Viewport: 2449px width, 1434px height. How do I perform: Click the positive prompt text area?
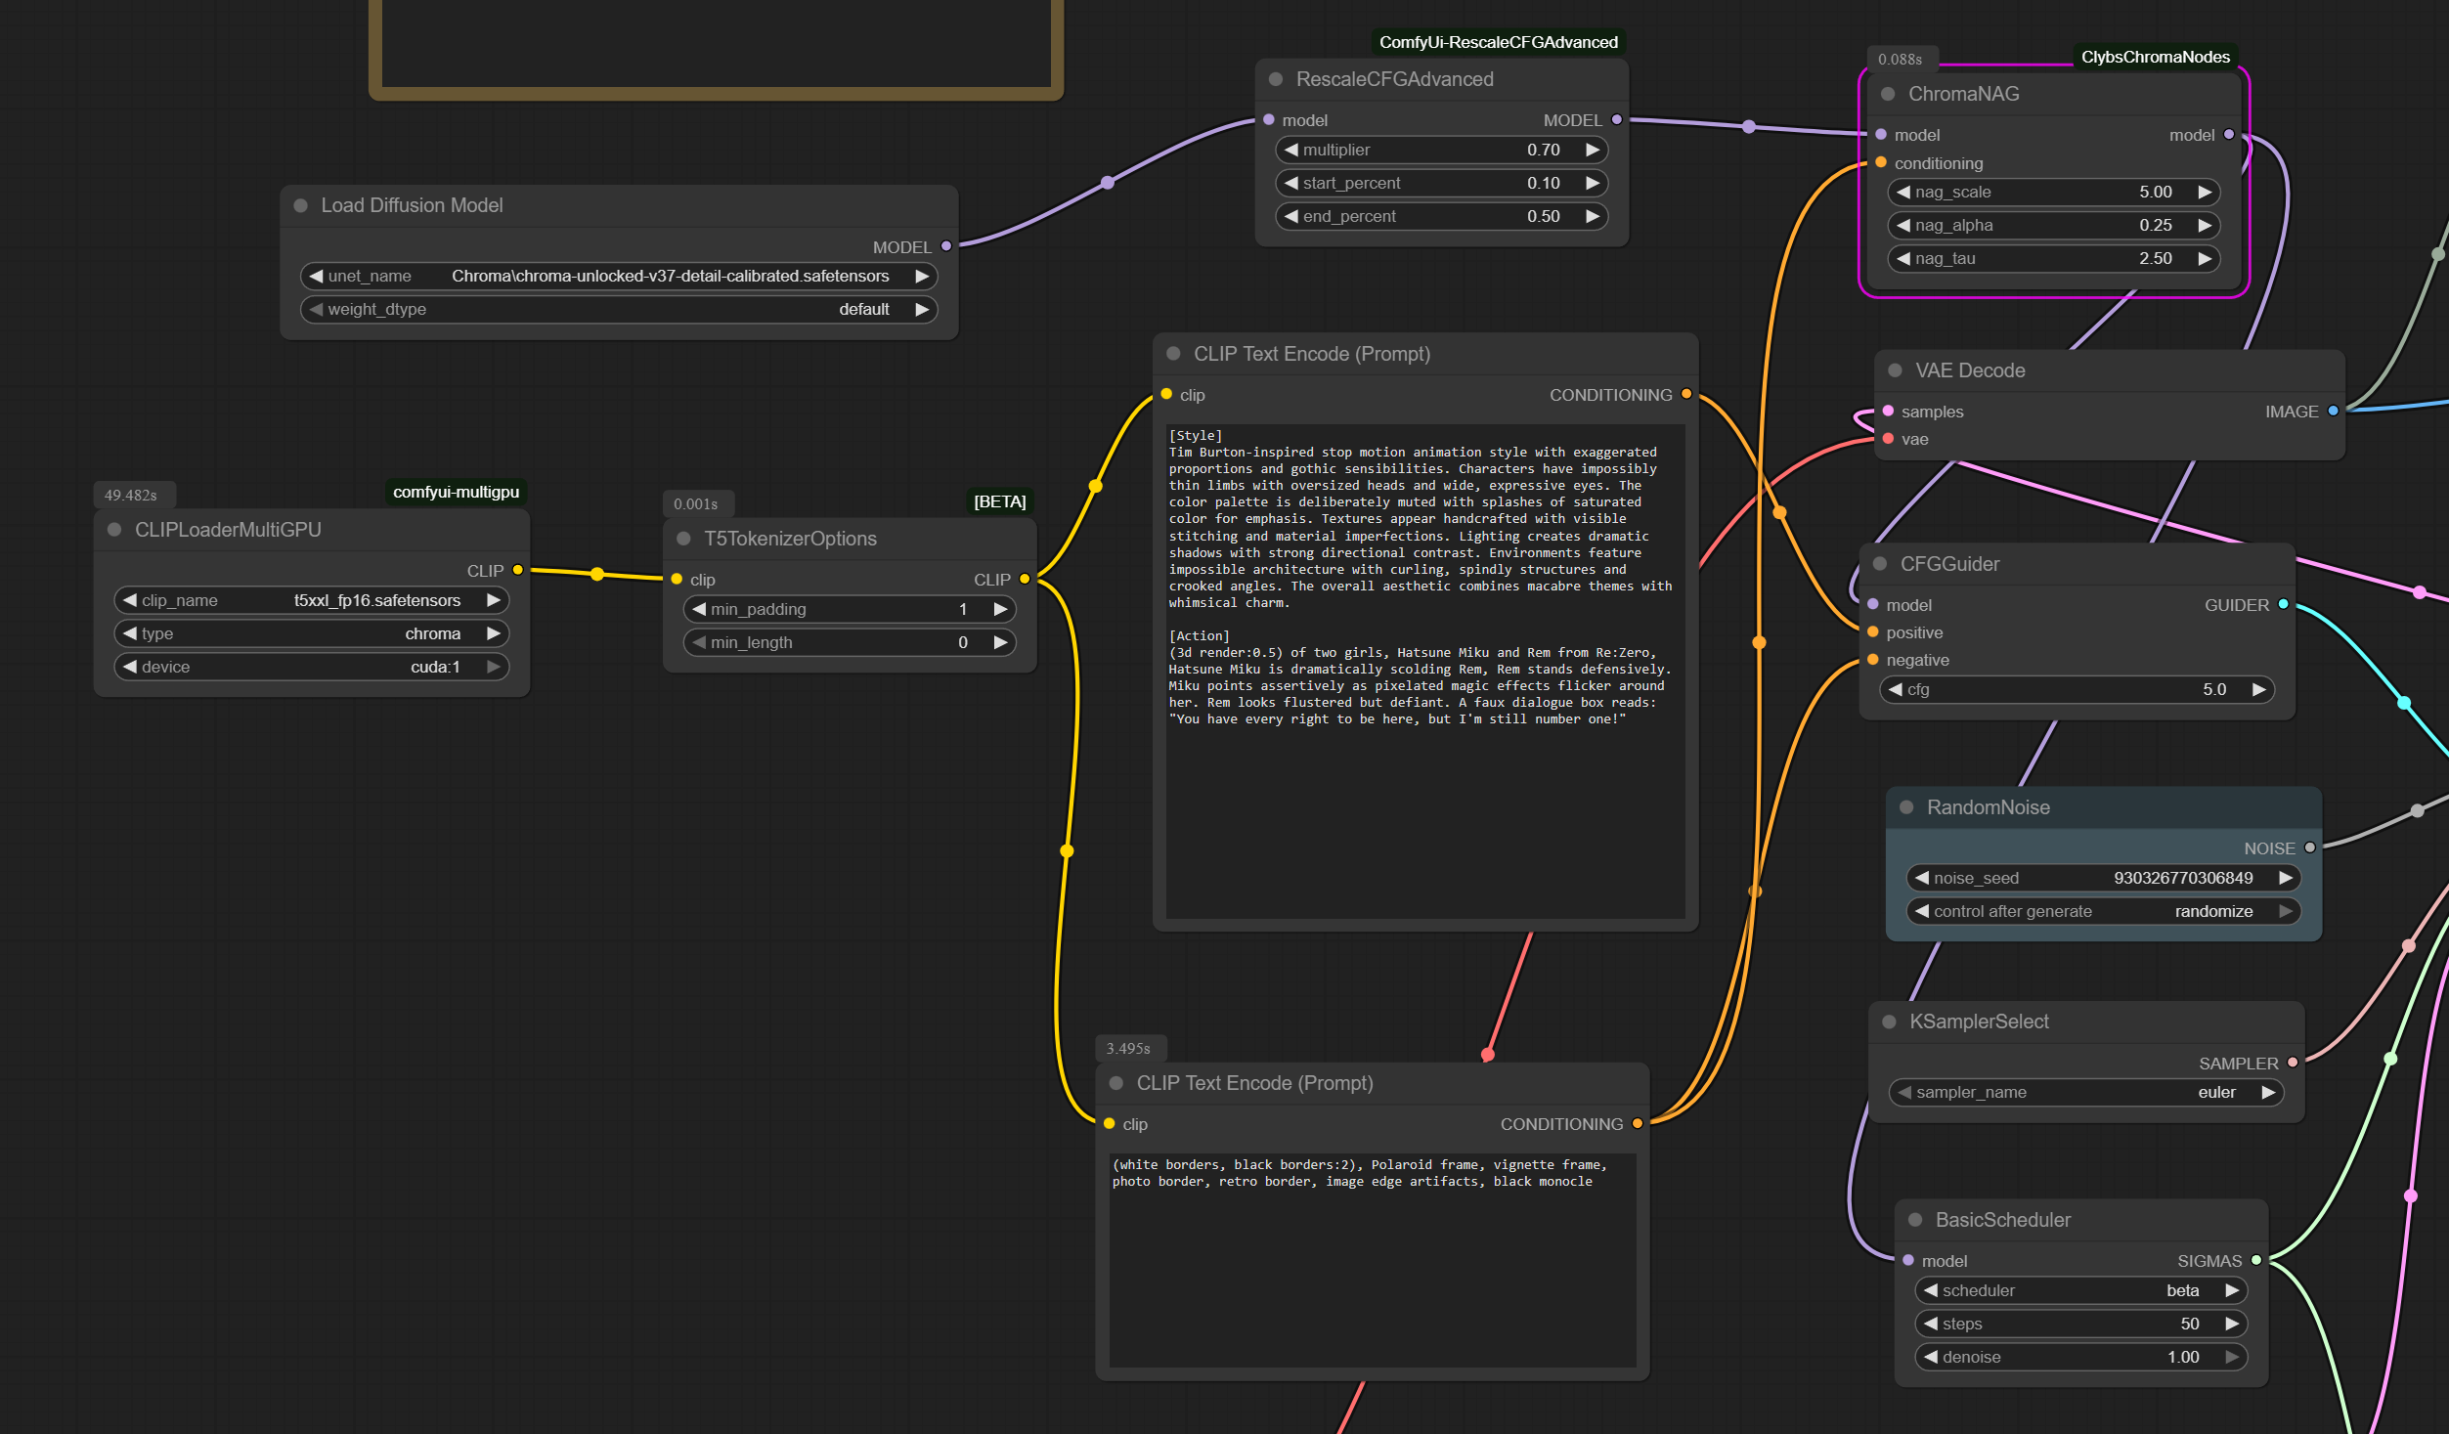[1425, 671]
